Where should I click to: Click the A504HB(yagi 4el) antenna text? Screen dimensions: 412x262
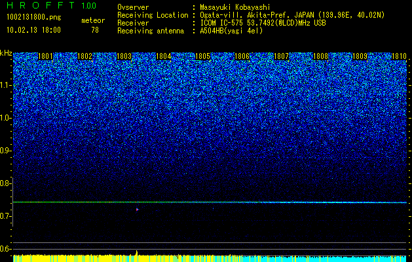pos(231,31)
